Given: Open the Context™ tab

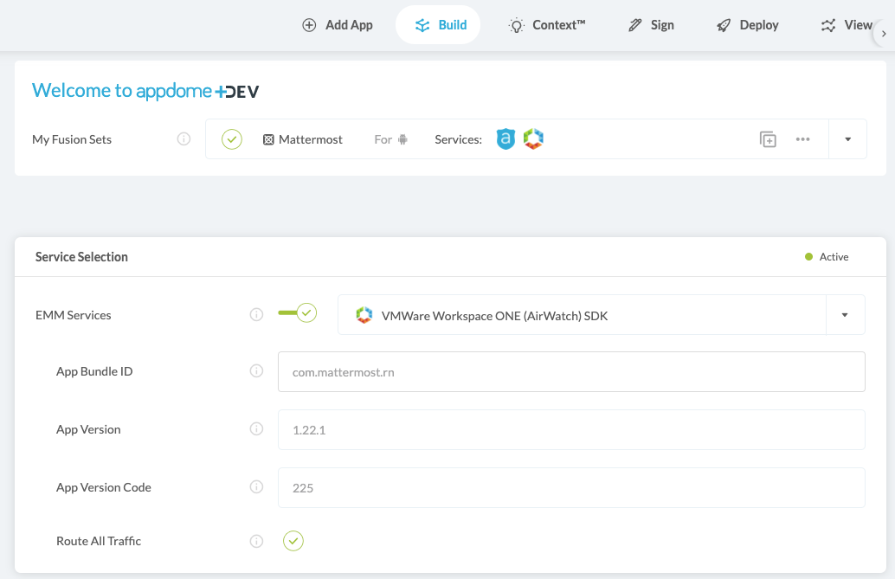Looking at the screenshot, I should 547,25.
